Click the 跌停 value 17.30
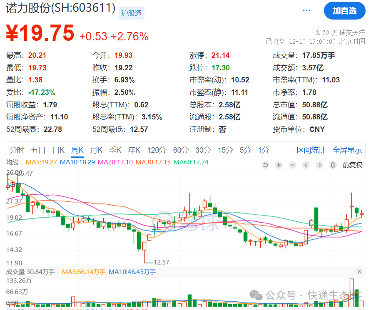This screenshot has height=310, width=371. [x=220, y=68]
